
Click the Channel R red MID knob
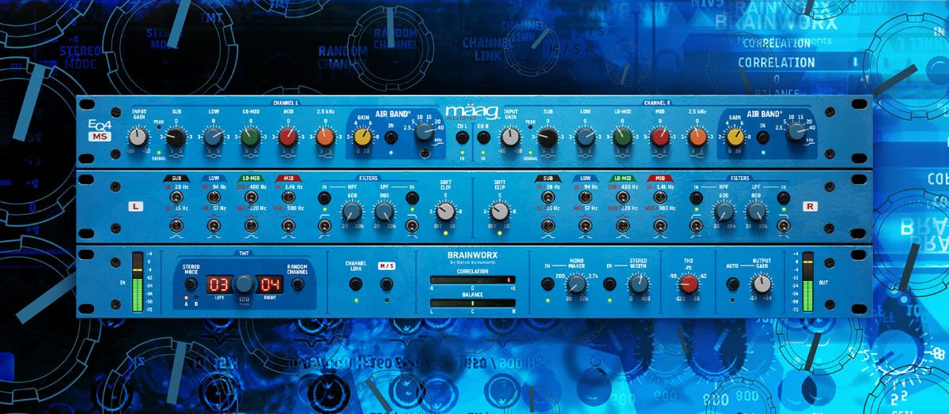(660, 137)
